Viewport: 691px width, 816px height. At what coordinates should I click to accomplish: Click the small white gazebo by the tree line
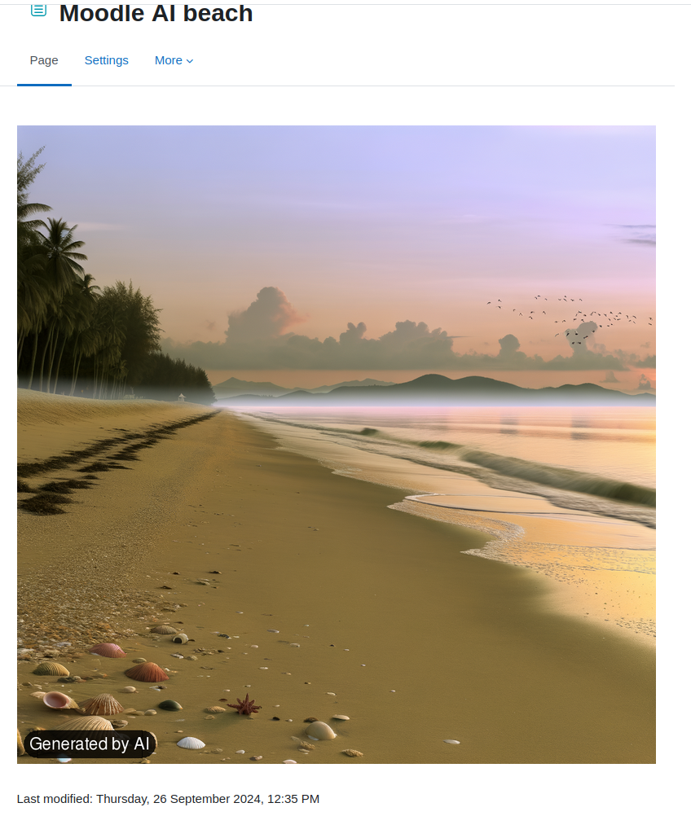tap(181, 397)
